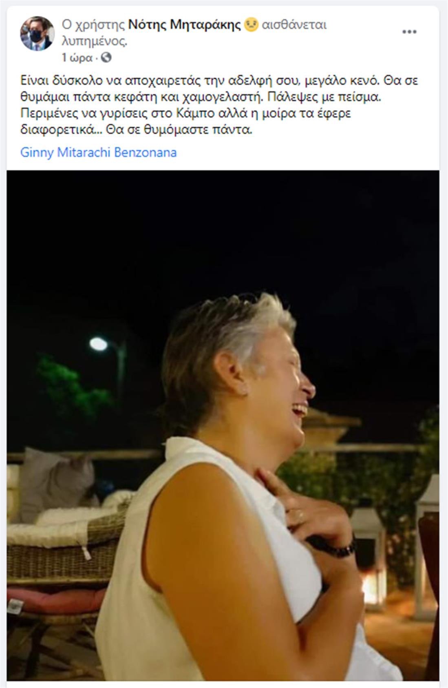Click the first line starting 'Είναι δύσκολο'
The image size is (448, 688).
(x=219, y=81)
